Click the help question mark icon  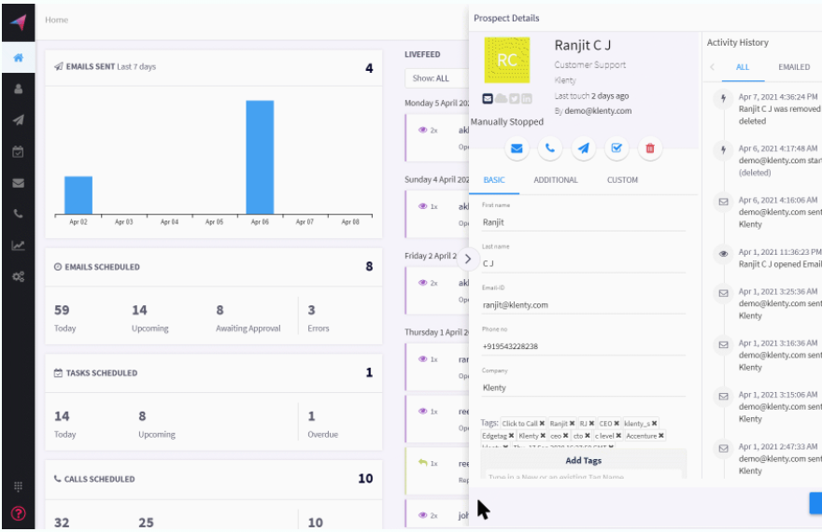point(18,512)
